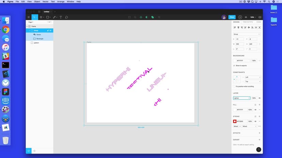Select the pattern layer in layers panel
This screenshot has height=158, width=282.
(36, 43)
